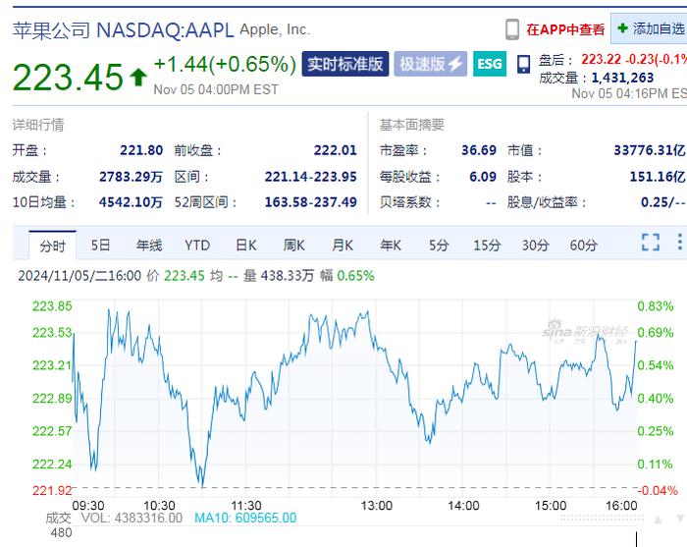This screenshot has height=547, width=687.
Task: Click the after-hours volume 1,431,263
Action: (622, 78)
